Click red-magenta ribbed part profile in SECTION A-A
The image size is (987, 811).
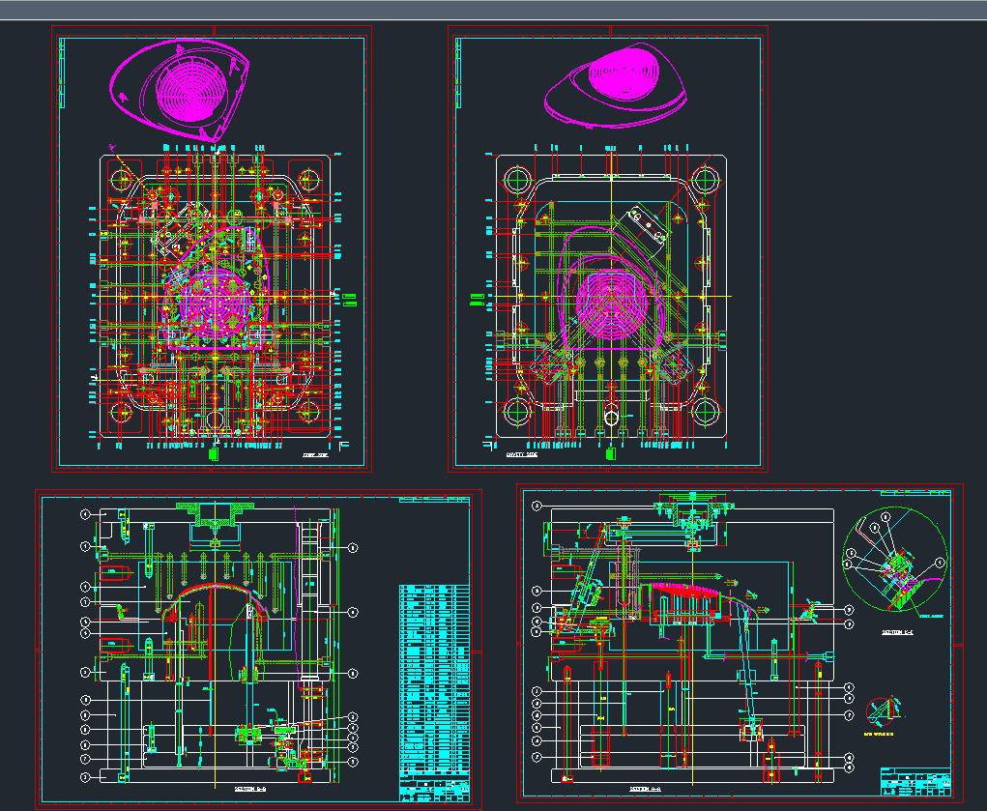point(684,594)
